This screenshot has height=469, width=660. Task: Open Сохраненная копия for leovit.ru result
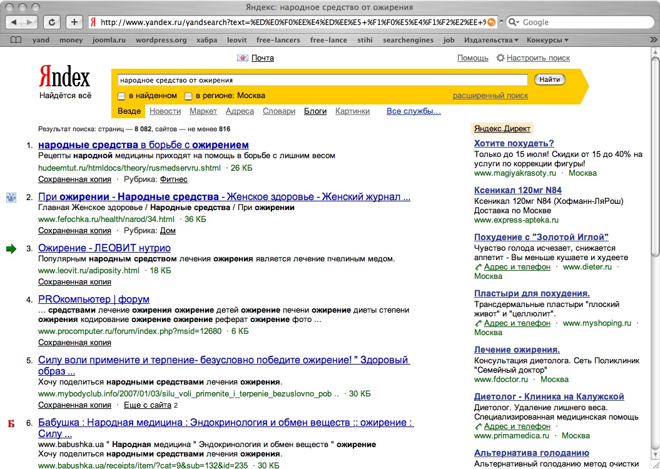74,282
